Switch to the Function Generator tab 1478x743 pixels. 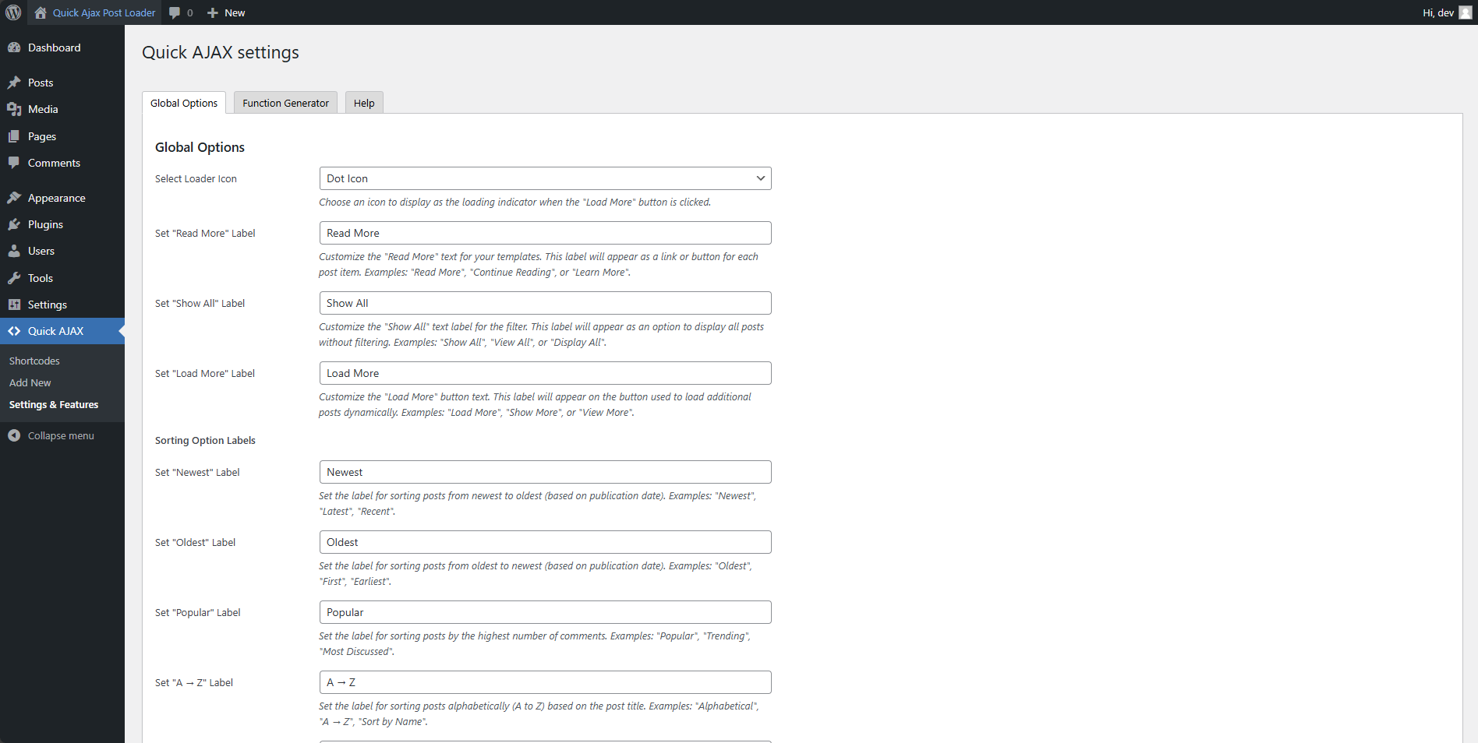[x=285, y=103]
